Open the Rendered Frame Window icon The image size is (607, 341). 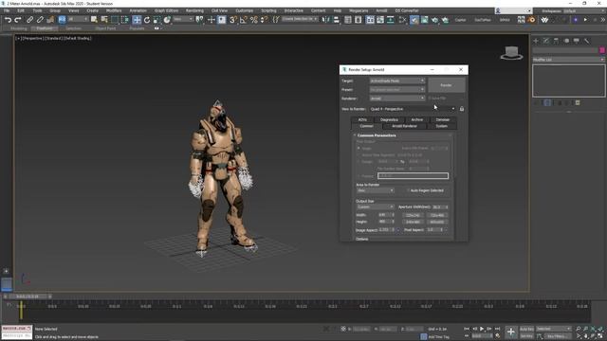(x=425, y=20)
